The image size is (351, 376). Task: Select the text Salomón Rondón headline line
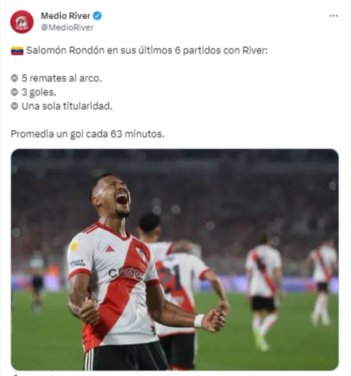[147, 51]
